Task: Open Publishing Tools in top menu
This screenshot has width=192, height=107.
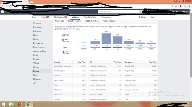Action: [x=90, y=17]
